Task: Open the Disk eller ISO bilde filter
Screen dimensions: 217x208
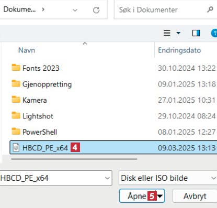Action: (x=168, y=178)
